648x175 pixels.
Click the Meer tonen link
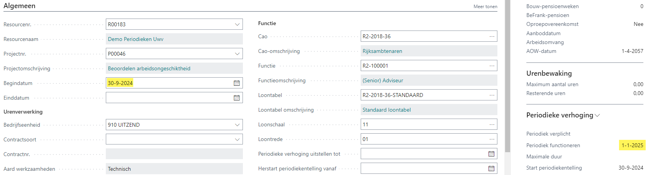coord(485,7)
